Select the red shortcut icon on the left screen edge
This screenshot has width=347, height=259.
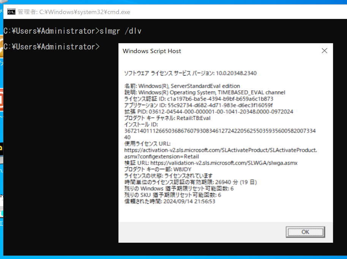(2, 99)
